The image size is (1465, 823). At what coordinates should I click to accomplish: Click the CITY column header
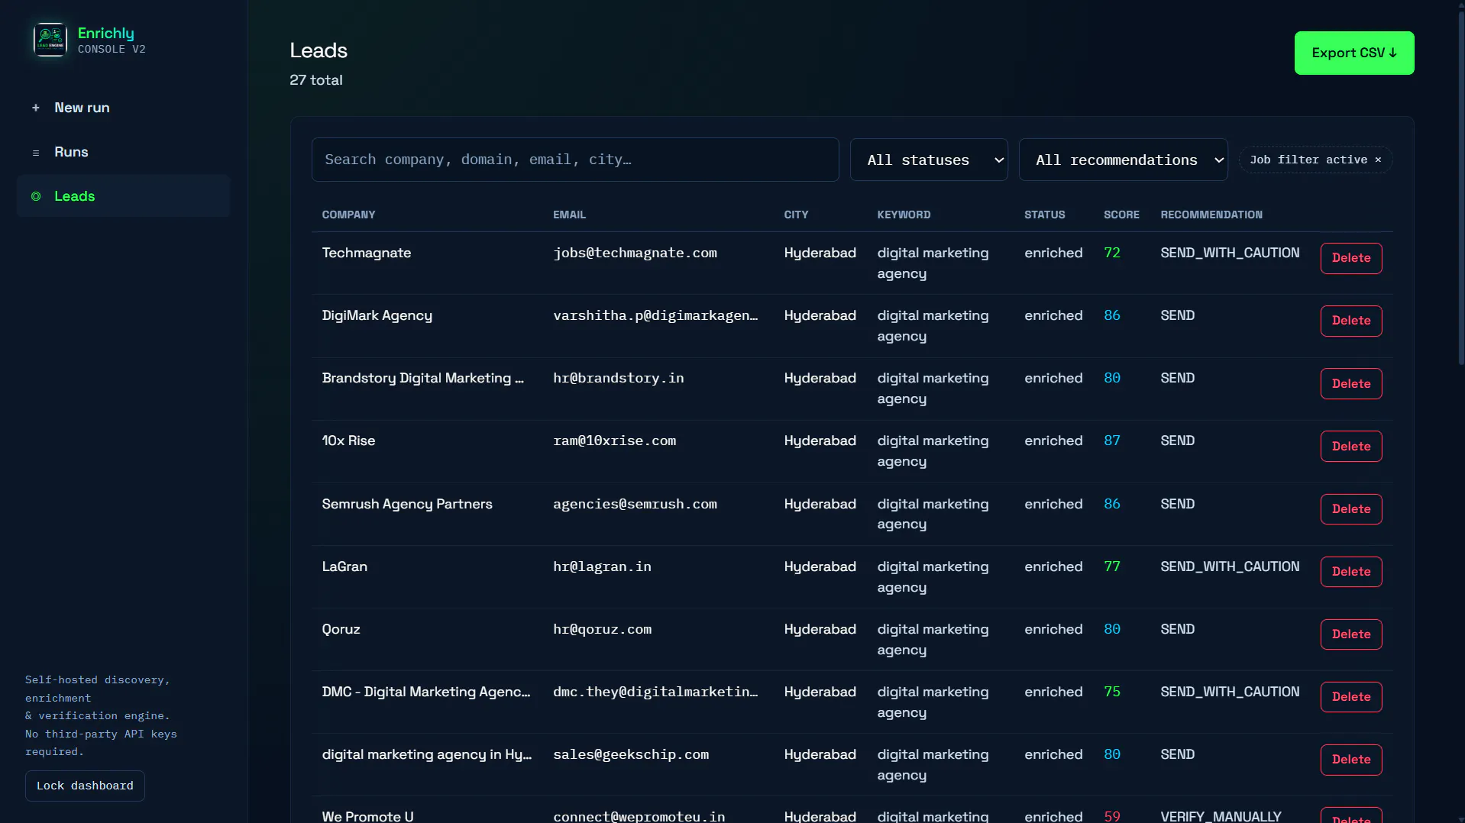[796, 215]
